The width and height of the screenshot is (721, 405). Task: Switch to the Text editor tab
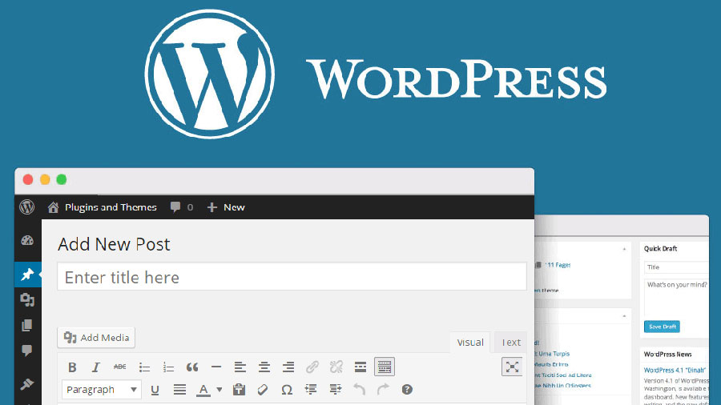[x=511, y=342]
